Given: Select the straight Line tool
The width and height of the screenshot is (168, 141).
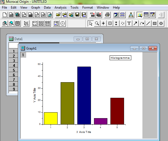Looking at the screenshot, I should click(148, 23).
